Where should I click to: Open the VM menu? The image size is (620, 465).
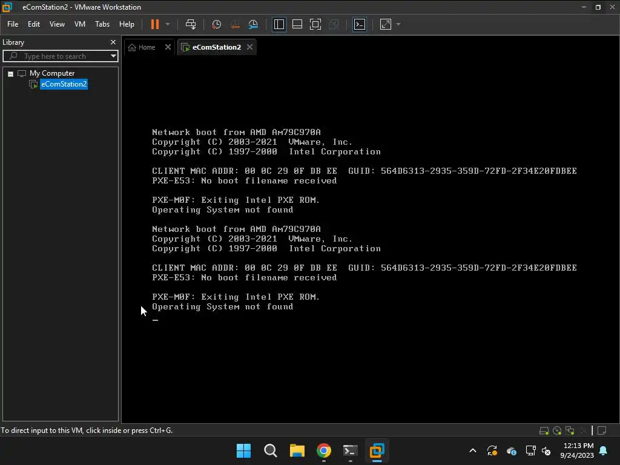(80, 24)
